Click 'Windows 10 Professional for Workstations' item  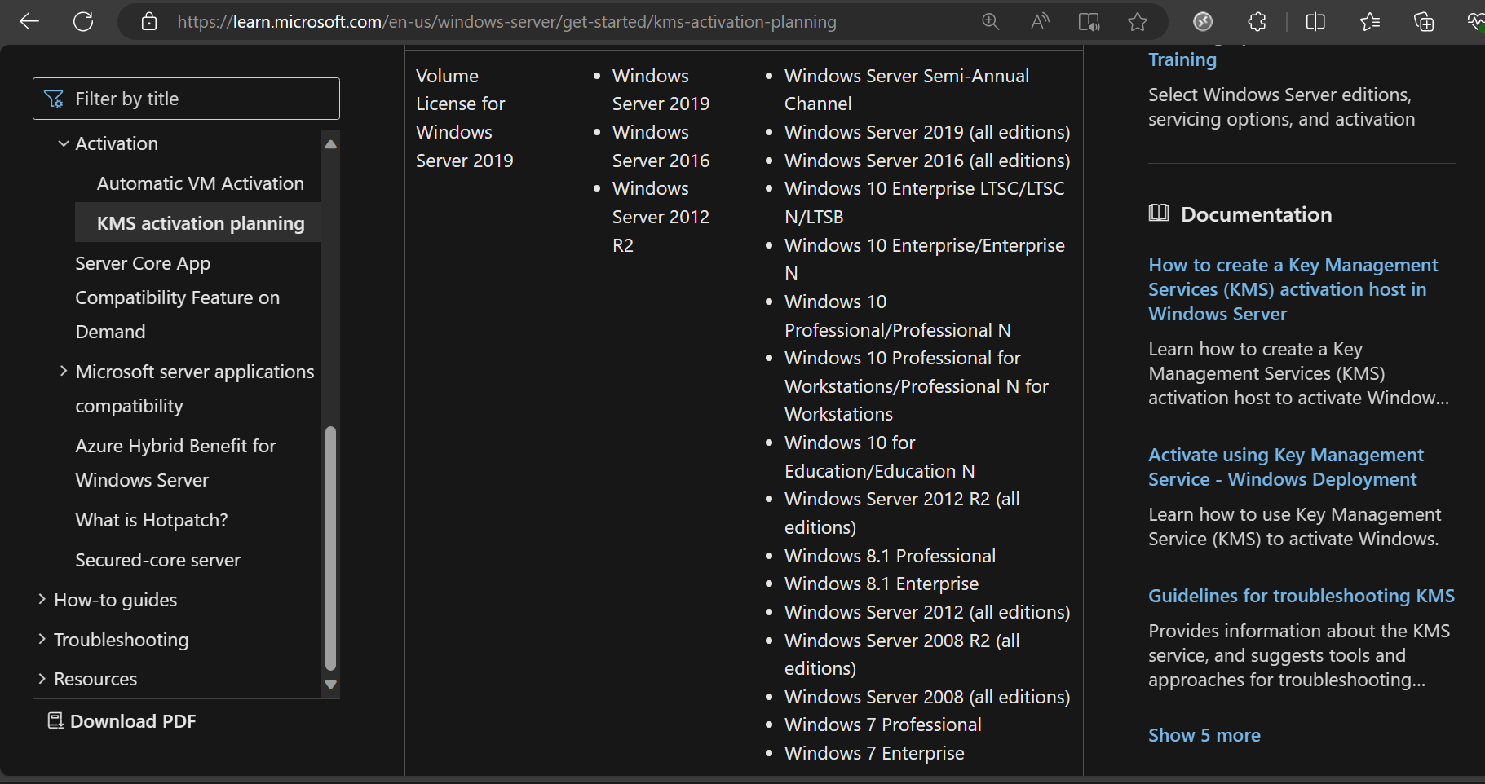[917, 386]
